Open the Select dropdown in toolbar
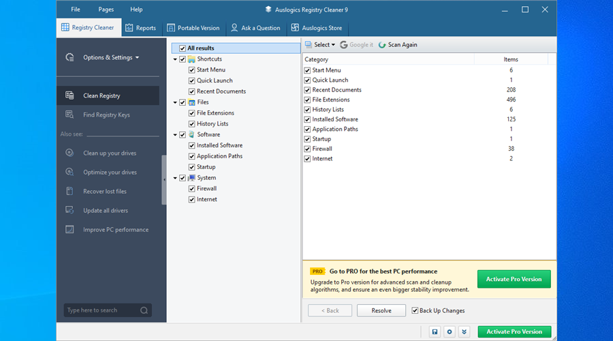613x341 pixels. click(320, 45)
